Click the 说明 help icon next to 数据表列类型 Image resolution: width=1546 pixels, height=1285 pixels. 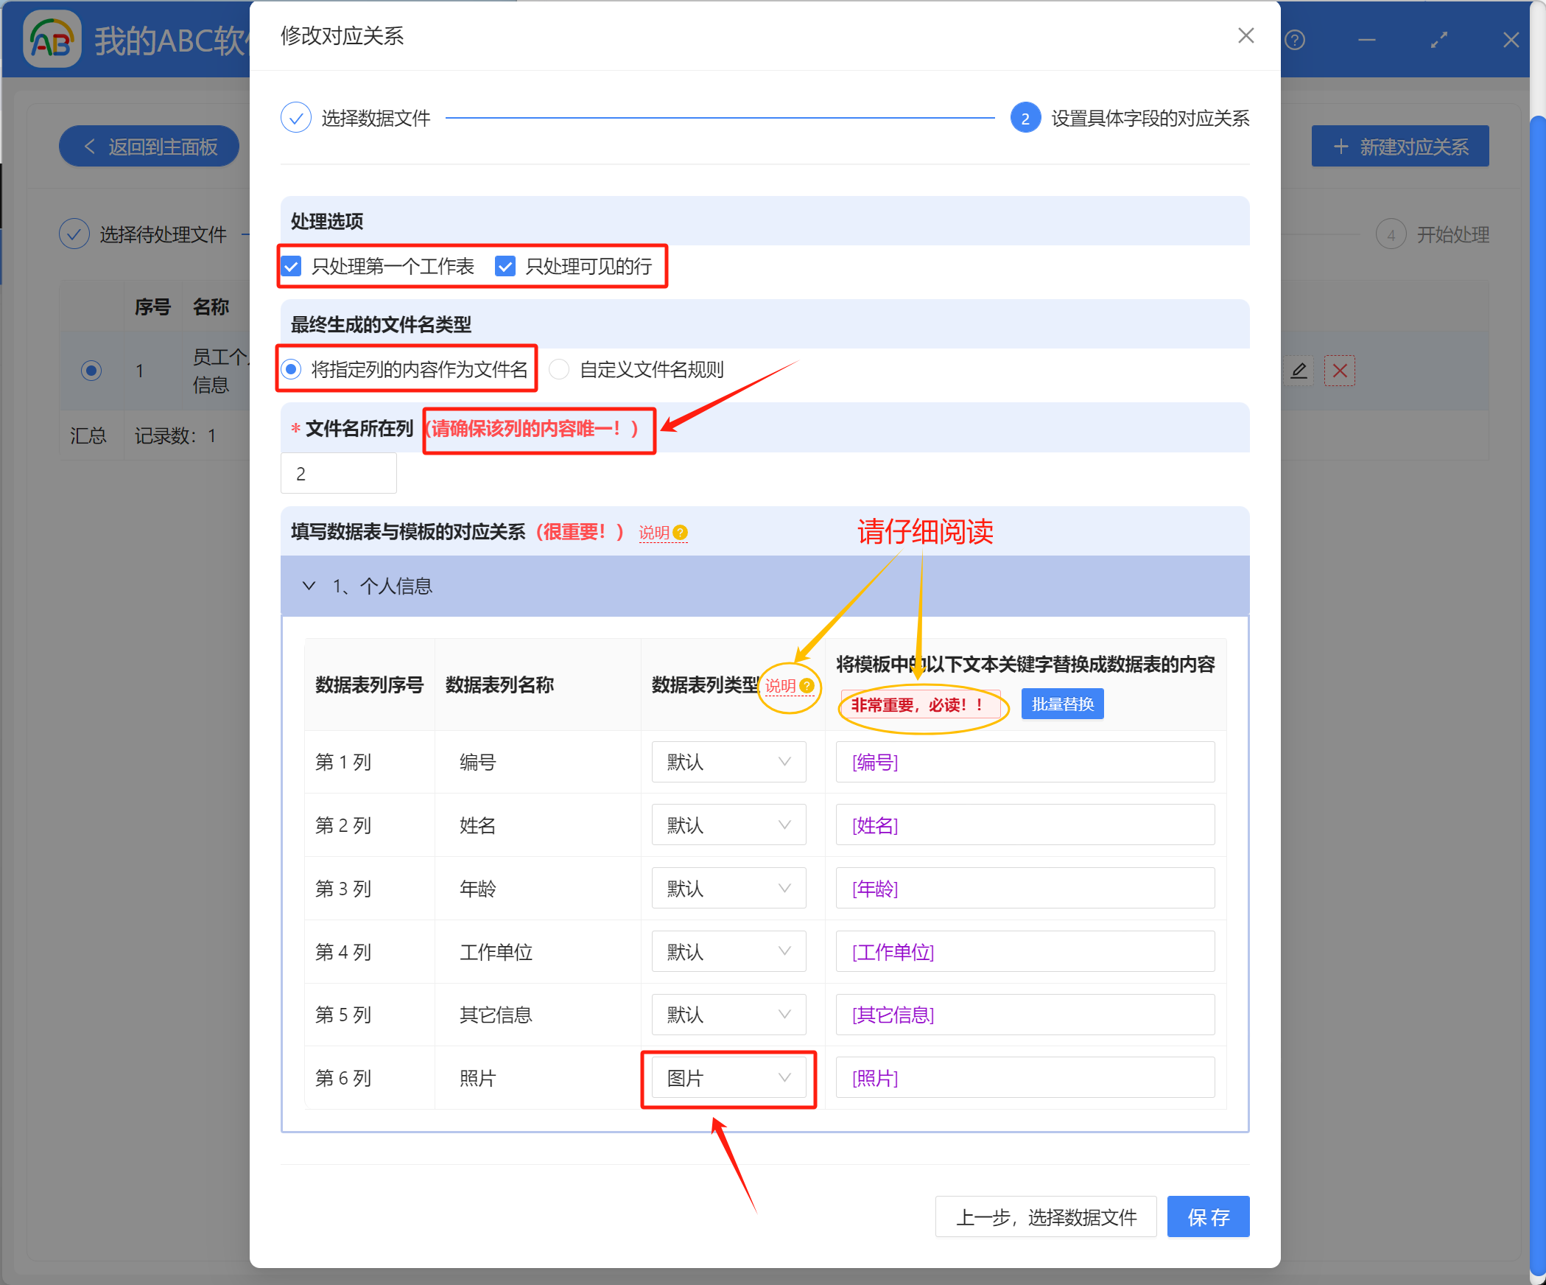[x=808, y=688]
